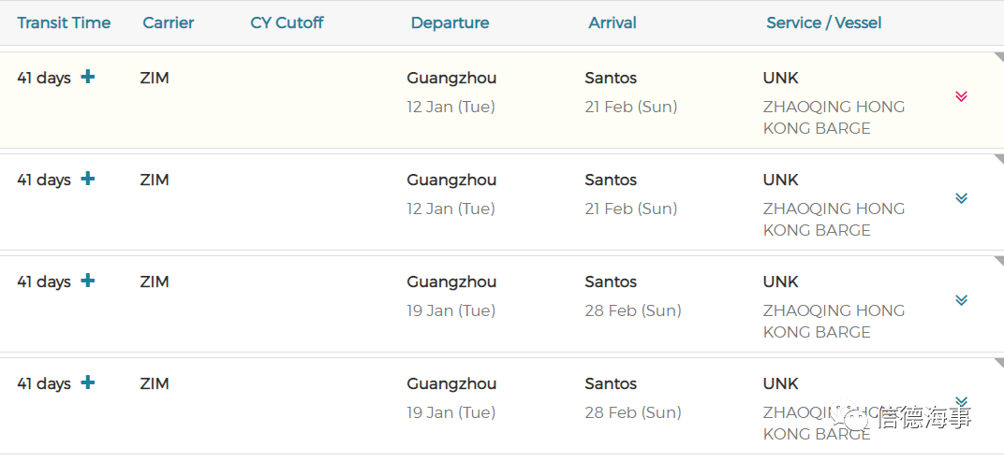Click the plus icon in the second 12 Jan row
The height and width of the screenshot is (461, 1004).
[x=88, y=179]
